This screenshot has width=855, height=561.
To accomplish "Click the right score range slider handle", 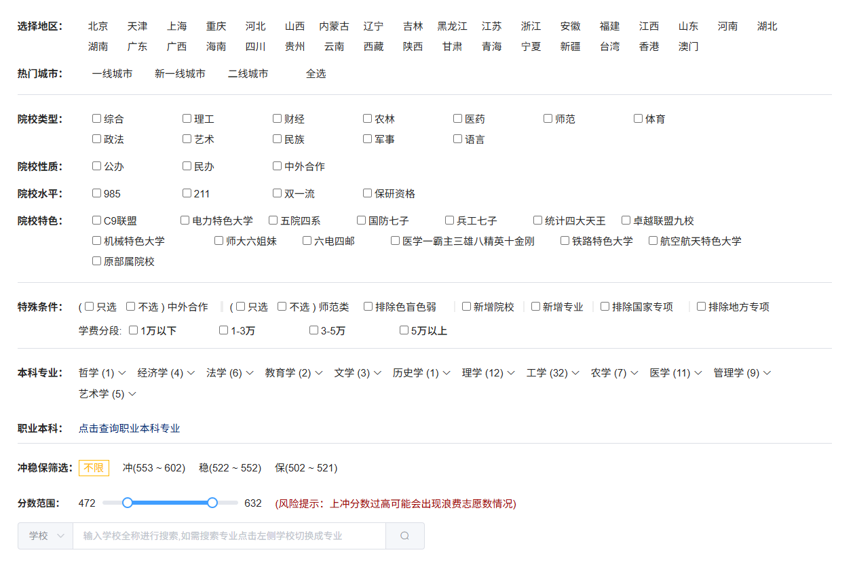I will [x=212, y=503].
